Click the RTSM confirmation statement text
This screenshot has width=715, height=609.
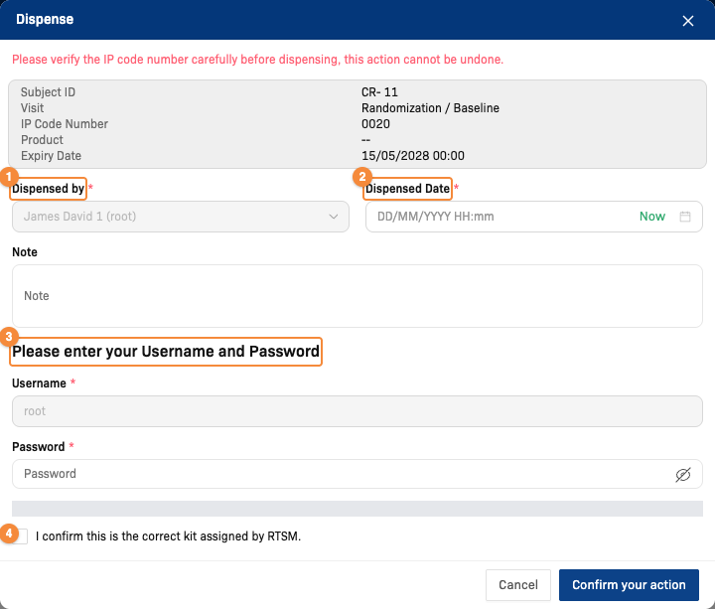pos(168,536)
